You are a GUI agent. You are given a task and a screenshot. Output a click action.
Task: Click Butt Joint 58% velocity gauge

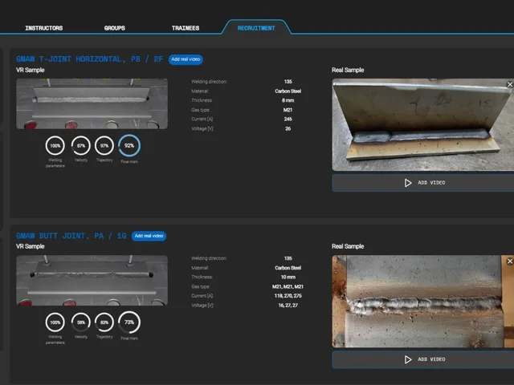(81, 322)
